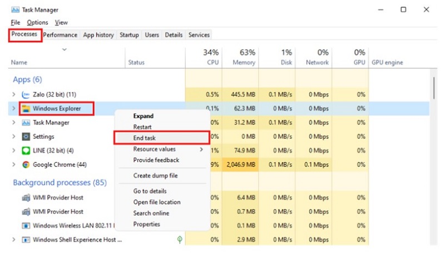Viewport: 445px width, 255px height.
Task: Click the Zalo app icon
Action: pos(26,94)
